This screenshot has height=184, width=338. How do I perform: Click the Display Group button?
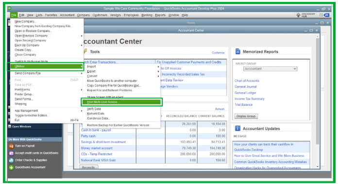pos(246,116)
